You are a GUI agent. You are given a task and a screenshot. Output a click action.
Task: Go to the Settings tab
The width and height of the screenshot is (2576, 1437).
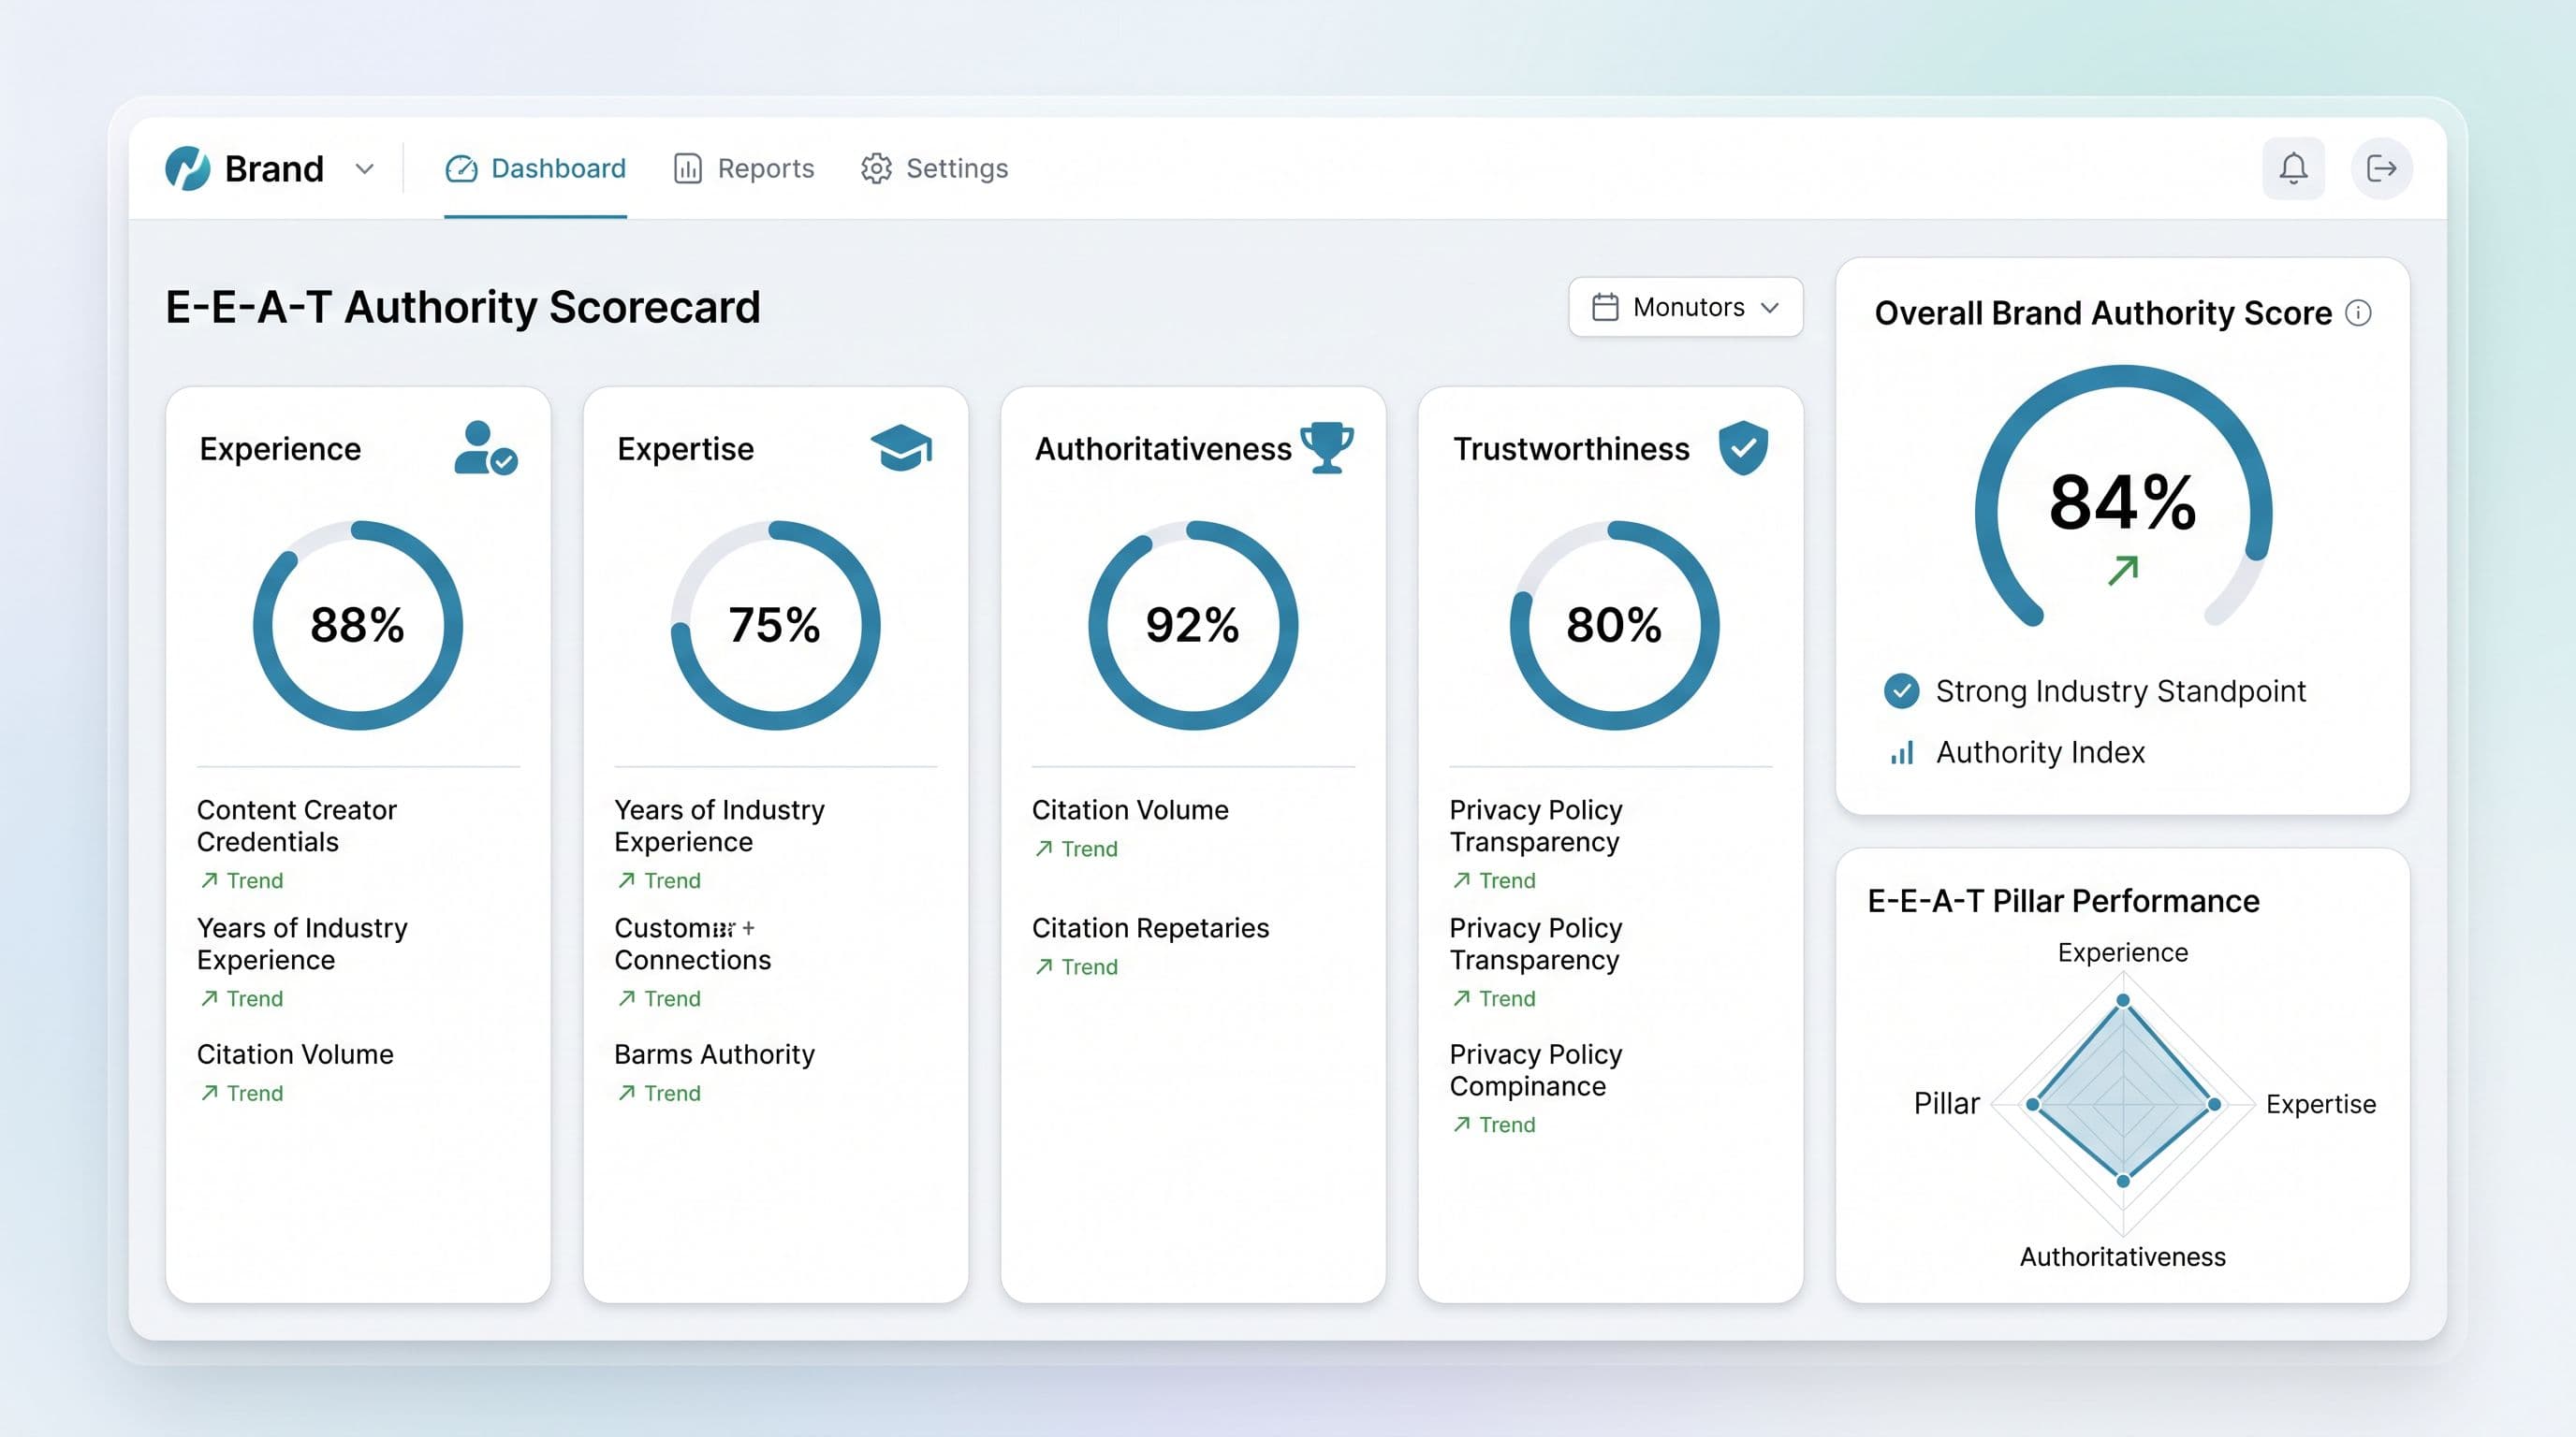tap(934, 167)
